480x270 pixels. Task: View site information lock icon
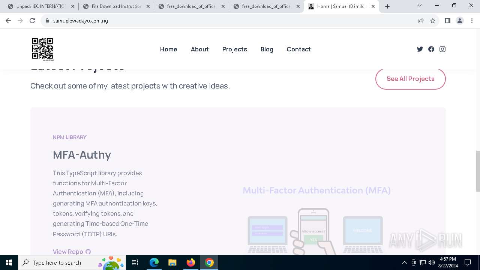click(47, 21)
